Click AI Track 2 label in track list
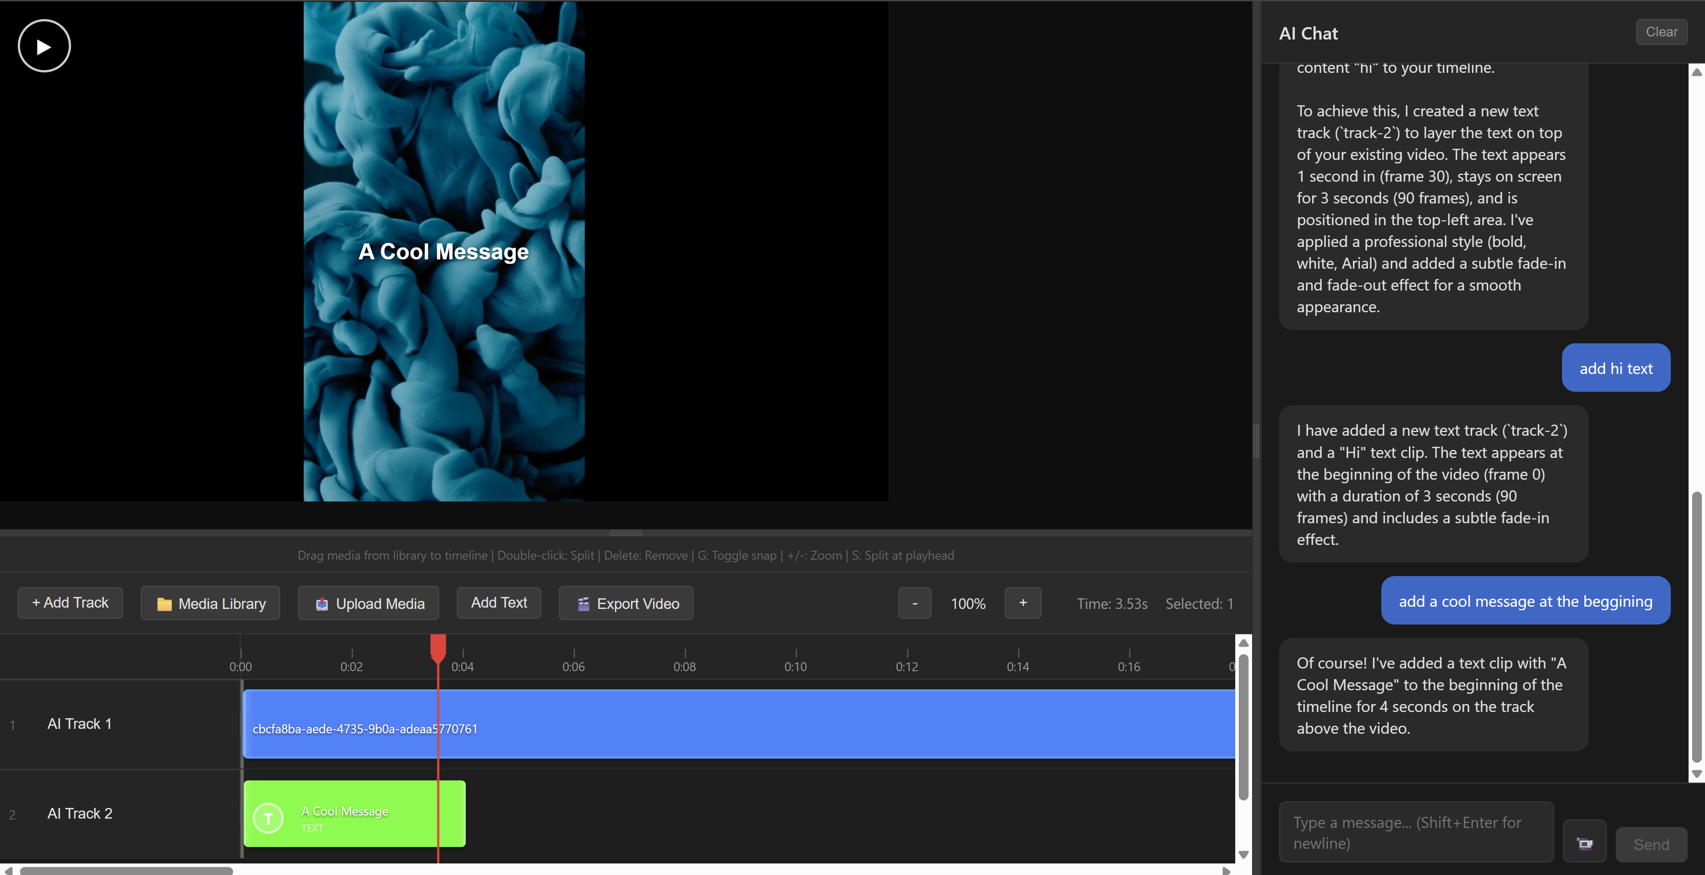 tap(80, 813)
